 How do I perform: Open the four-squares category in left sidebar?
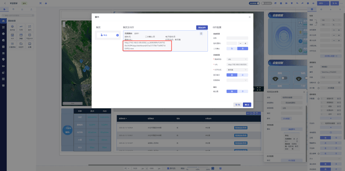(x=3, y=28)
